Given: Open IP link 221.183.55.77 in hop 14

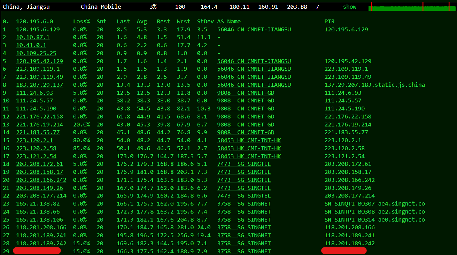Looking at the screenshot, I should coord(38,132).
